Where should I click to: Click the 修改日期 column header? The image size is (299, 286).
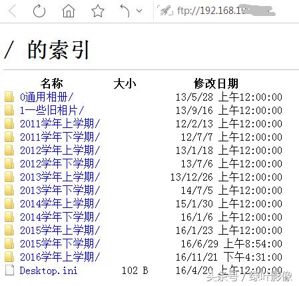[x=216, y=83]
